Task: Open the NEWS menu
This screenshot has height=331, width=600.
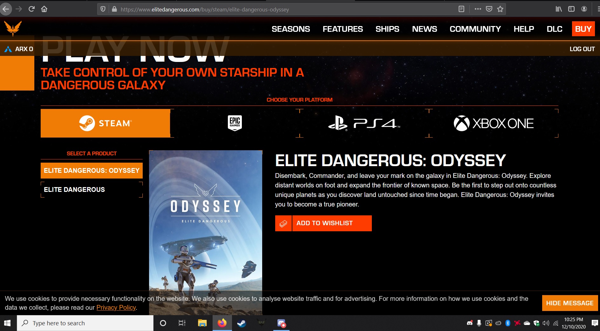Action: [x=425, y=29]
